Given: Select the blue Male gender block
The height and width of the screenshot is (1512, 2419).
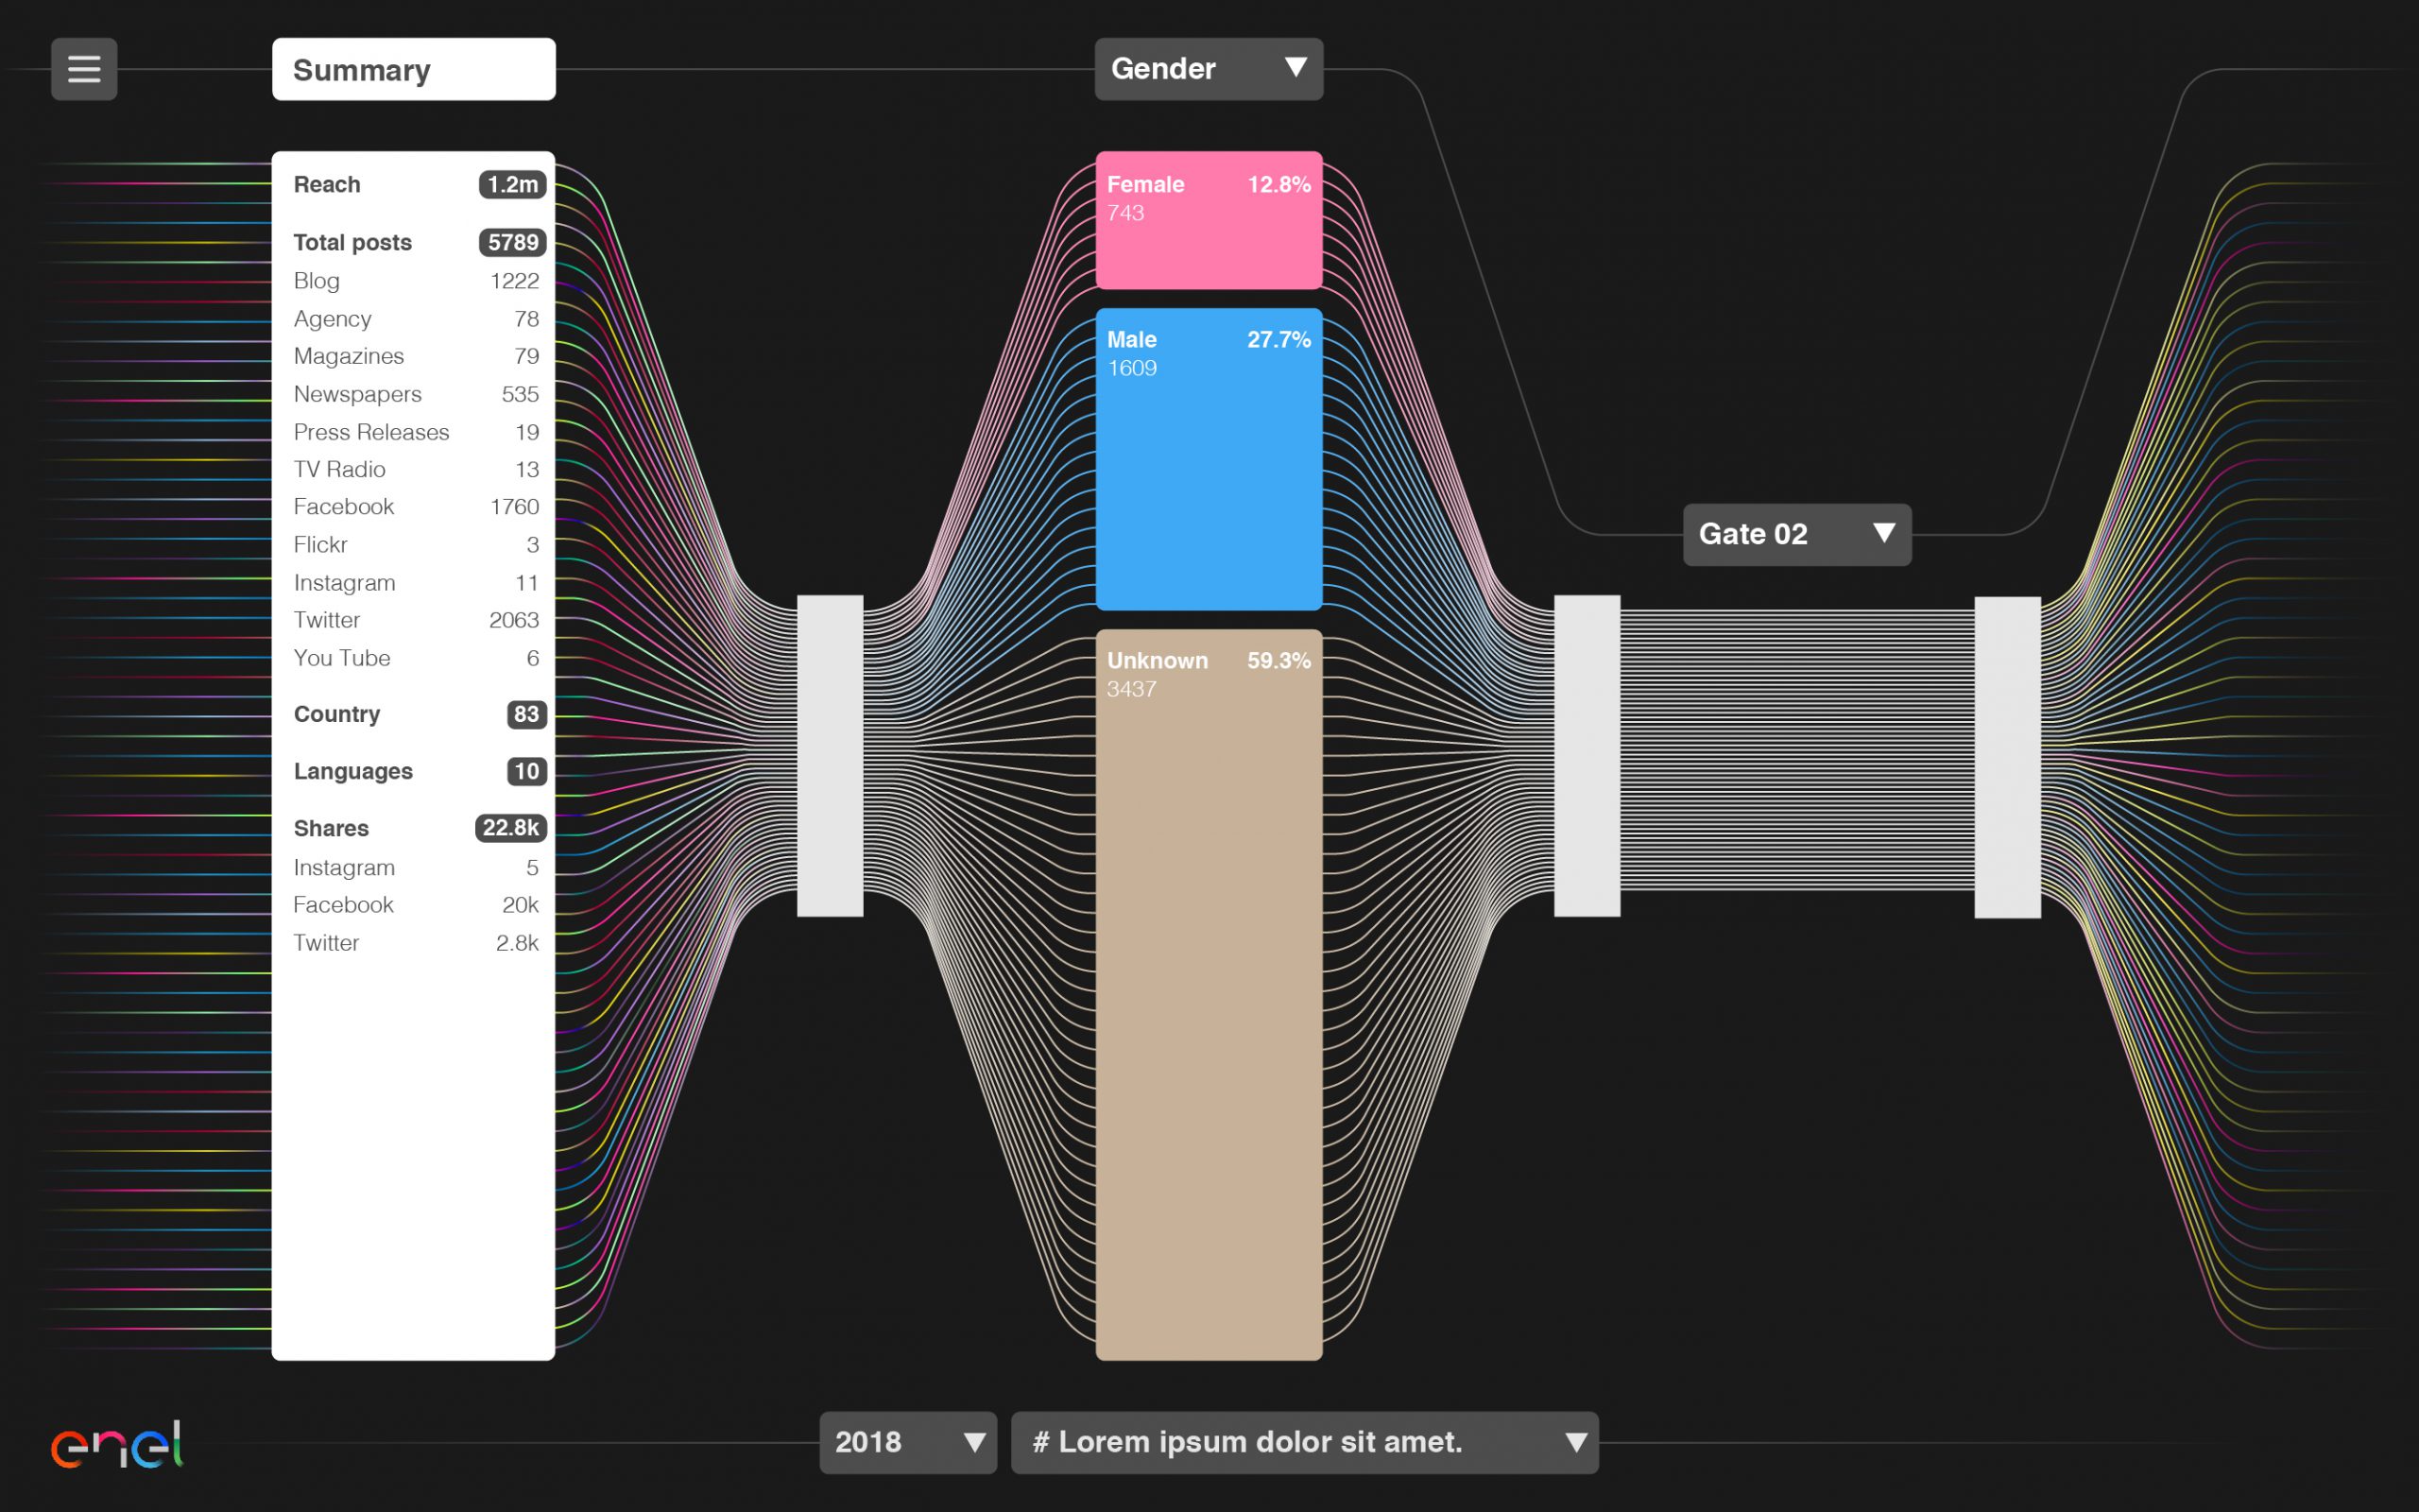Looking at the screenshot, I should 1209,460.
